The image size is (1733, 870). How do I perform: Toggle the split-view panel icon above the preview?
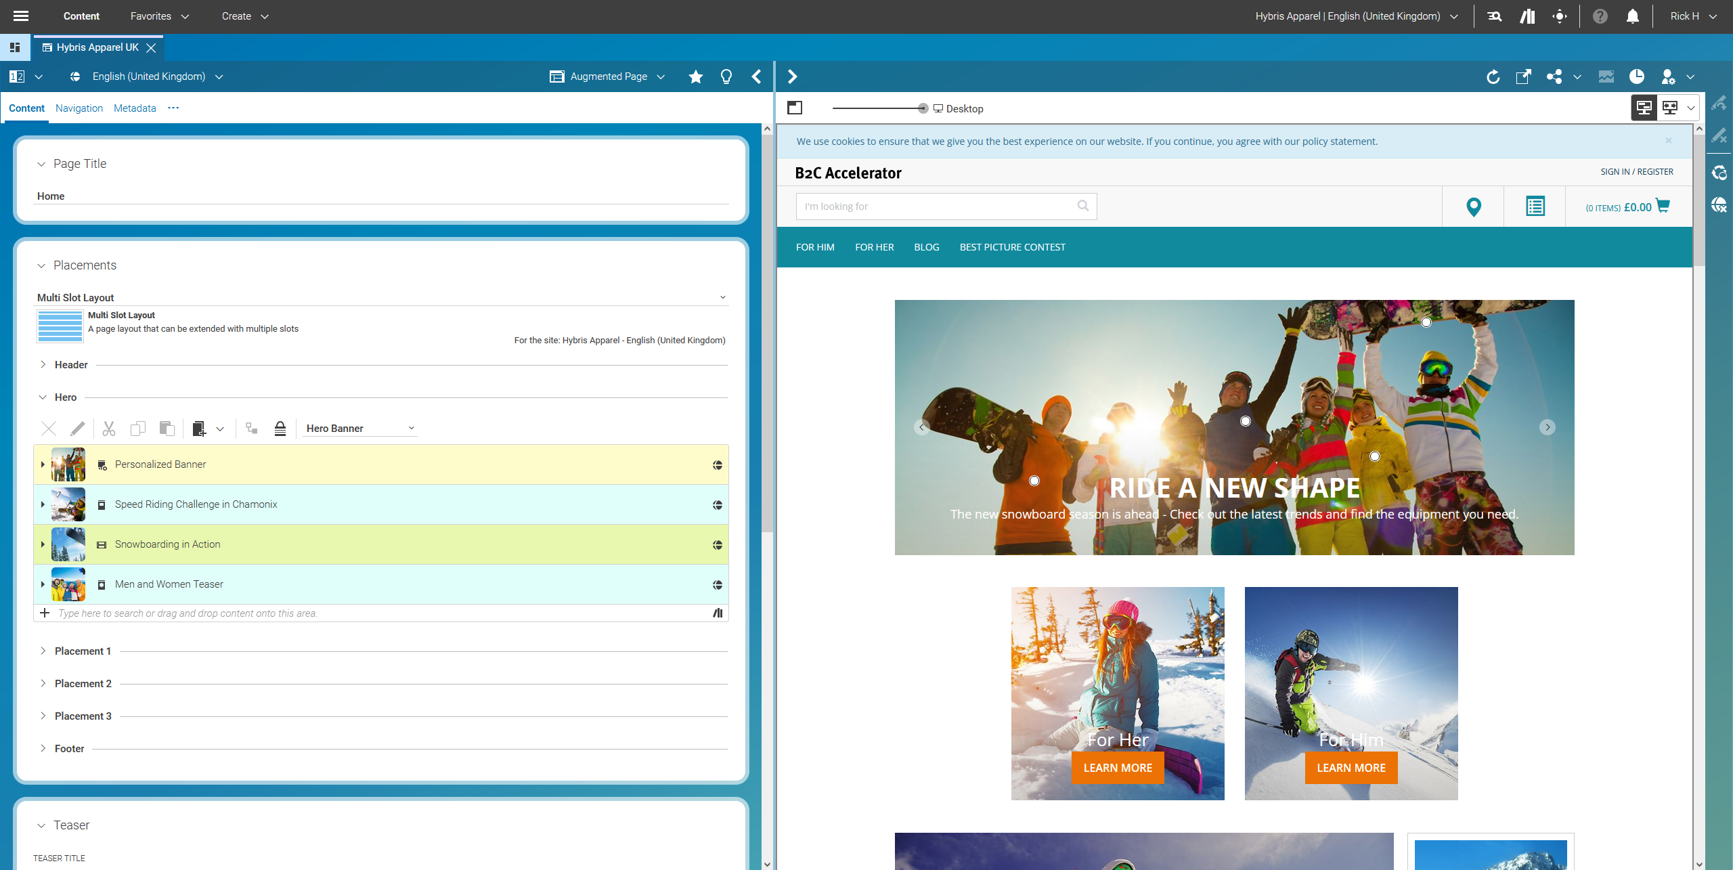tap(795, 108)
